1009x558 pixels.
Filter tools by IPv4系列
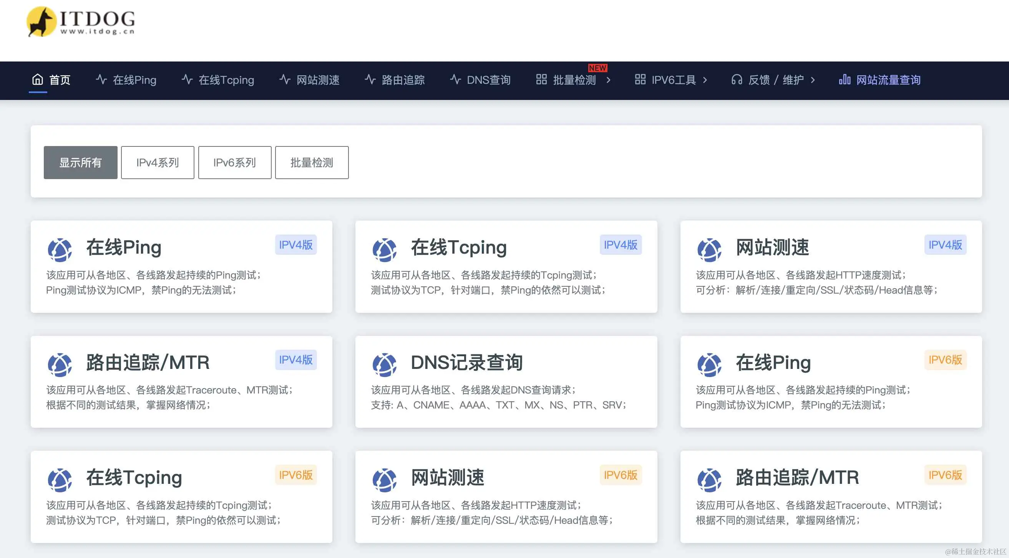coord(158,163)
